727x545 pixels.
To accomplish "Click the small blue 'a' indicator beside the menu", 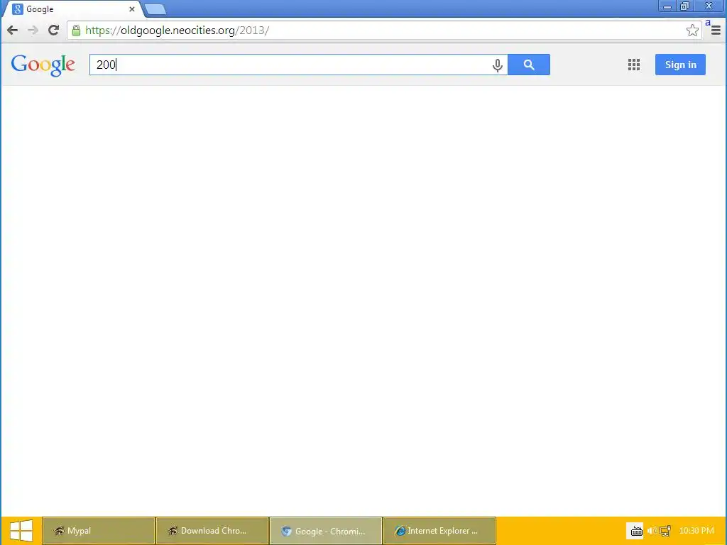I will 708,23.
